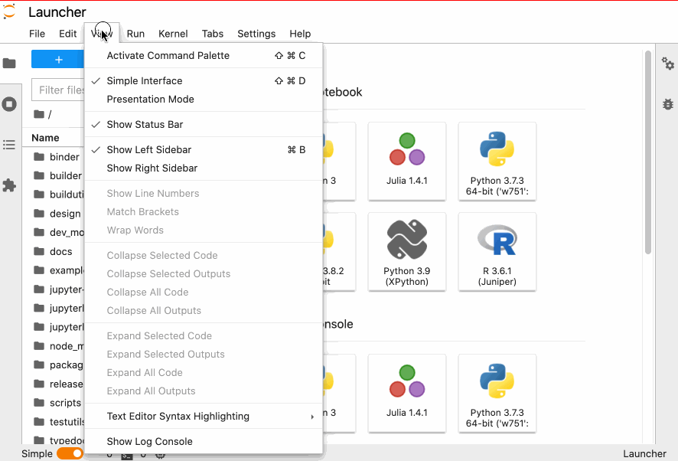Open the dev_mode folder
The width and height of the screenshot is (678, 461).
[54, 233]
